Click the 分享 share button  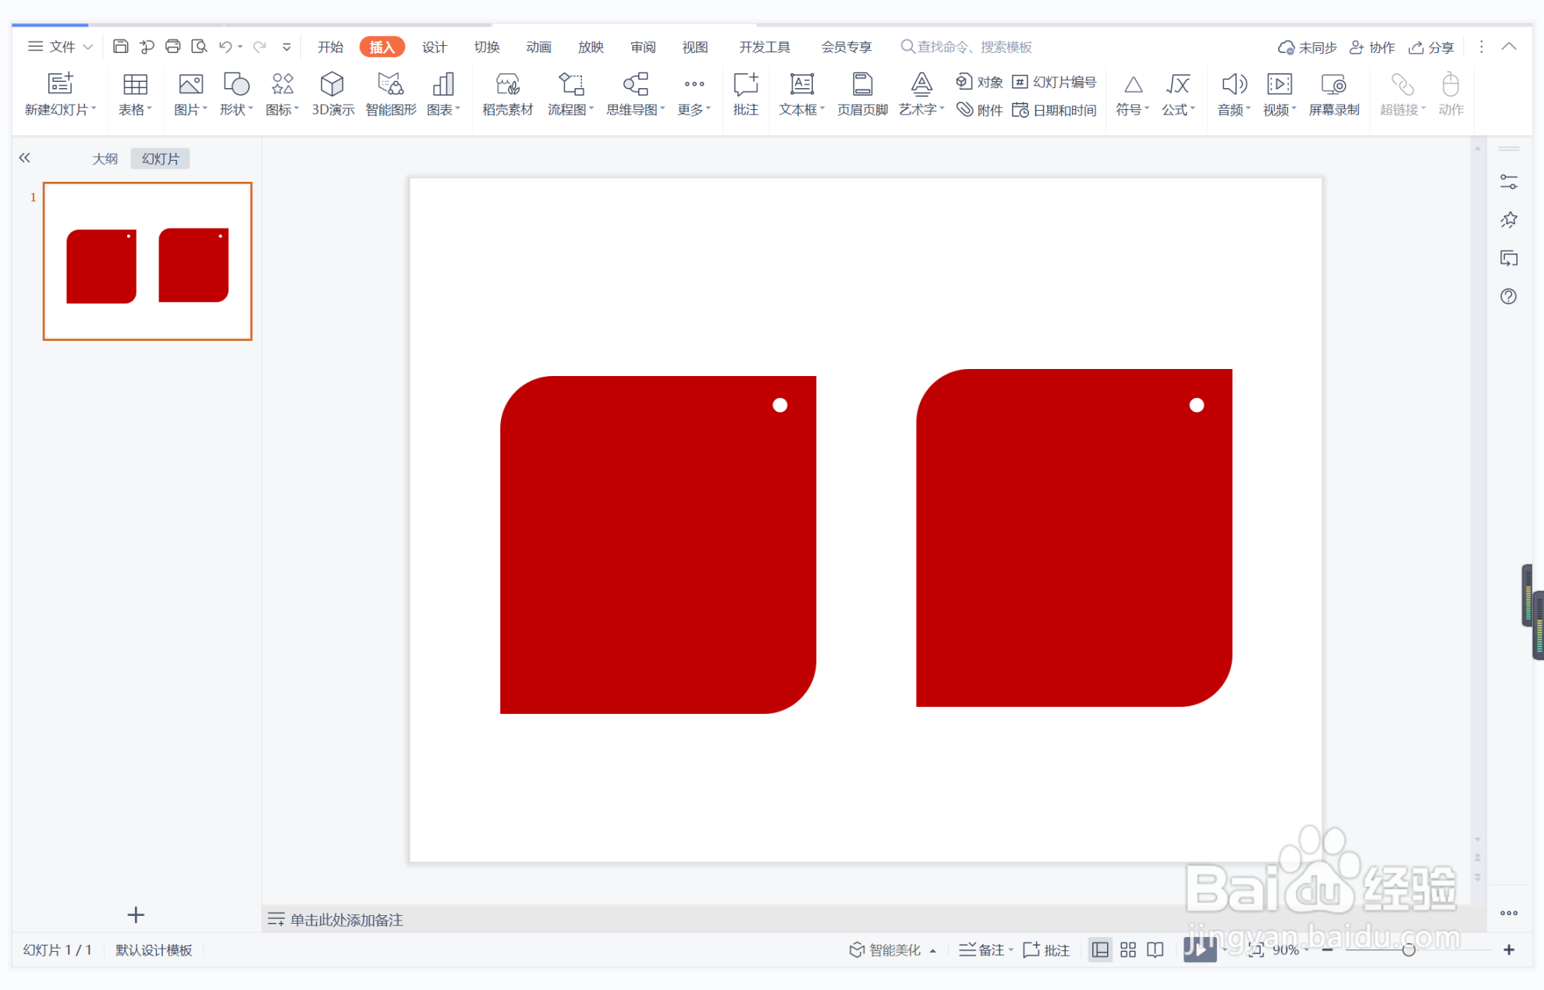tap(1431, 48)
